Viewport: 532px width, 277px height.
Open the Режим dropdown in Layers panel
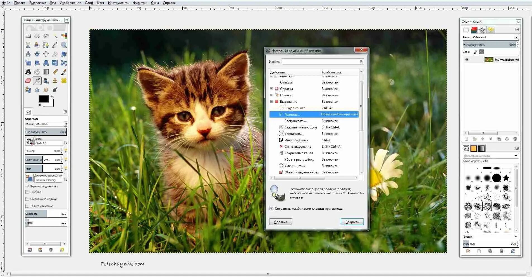click(516, 37)
